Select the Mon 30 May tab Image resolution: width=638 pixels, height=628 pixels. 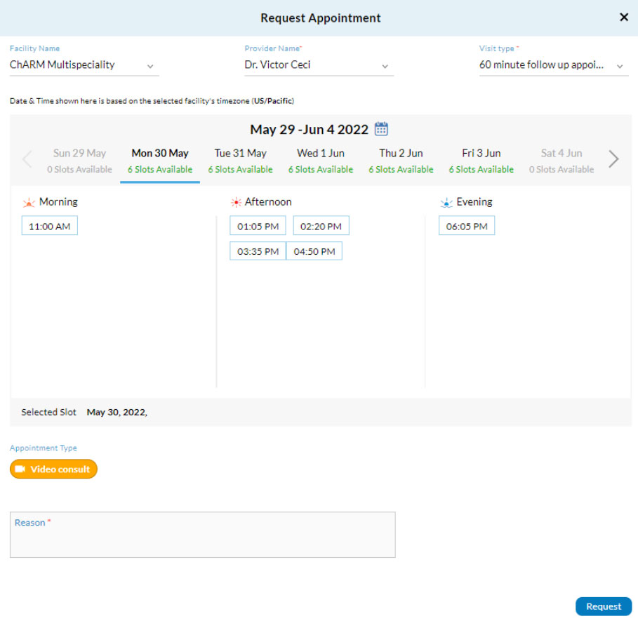(x=160, y=161)
